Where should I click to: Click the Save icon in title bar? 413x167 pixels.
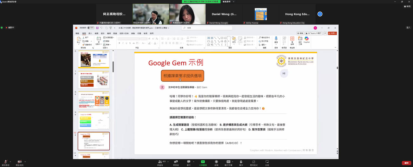point(97,28)
